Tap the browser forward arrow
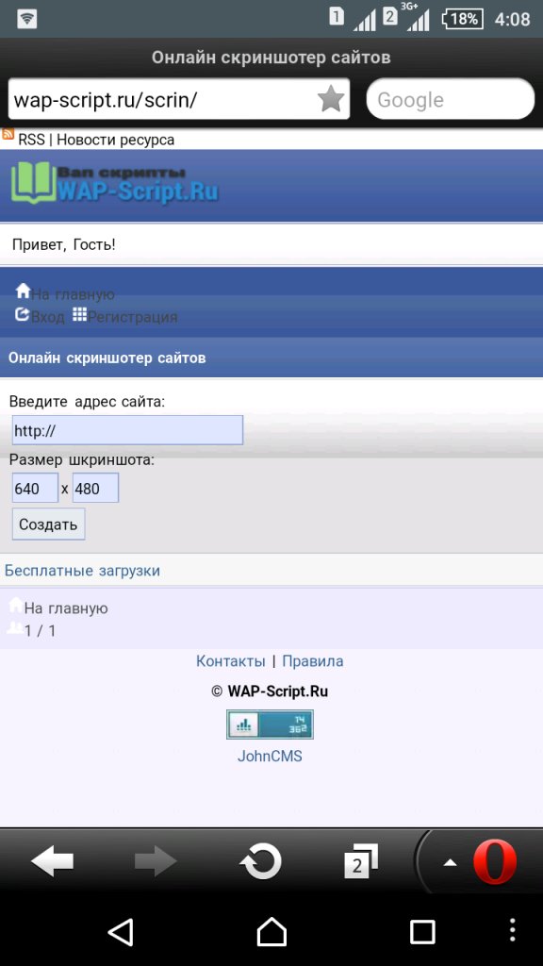 (156, 860)
